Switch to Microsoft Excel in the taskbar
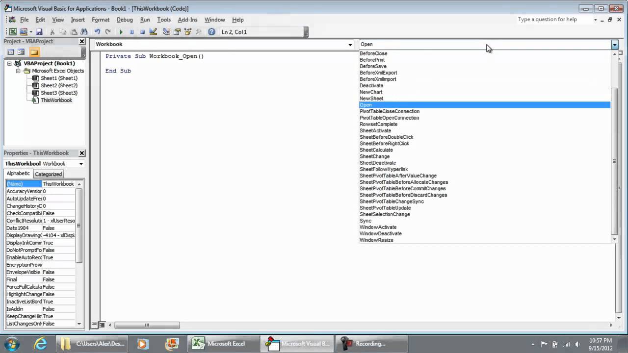Viewport: 628px width, 353px height. [x=223, y=344]
